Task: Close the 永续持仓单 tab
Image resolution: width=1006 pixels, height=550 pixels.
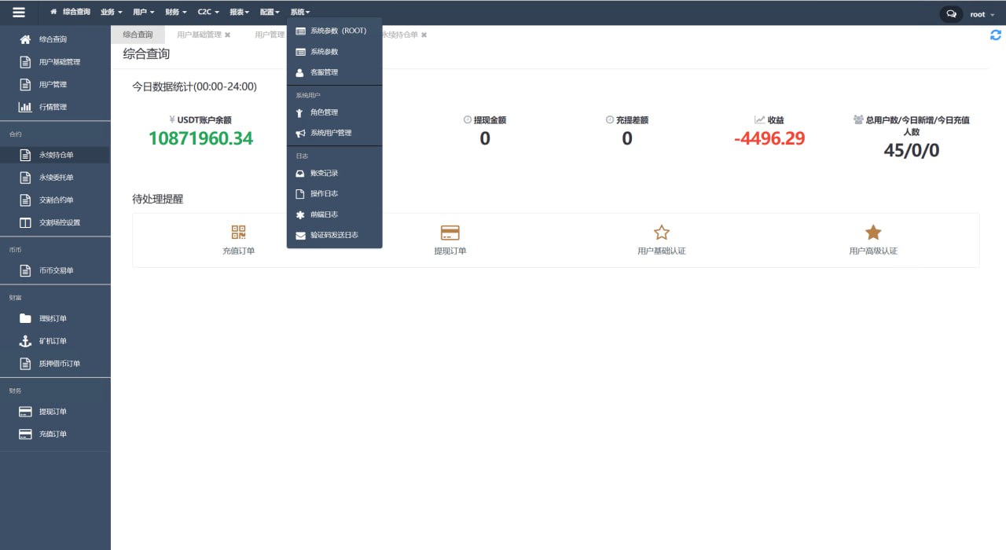Action: tap(424, 35)
